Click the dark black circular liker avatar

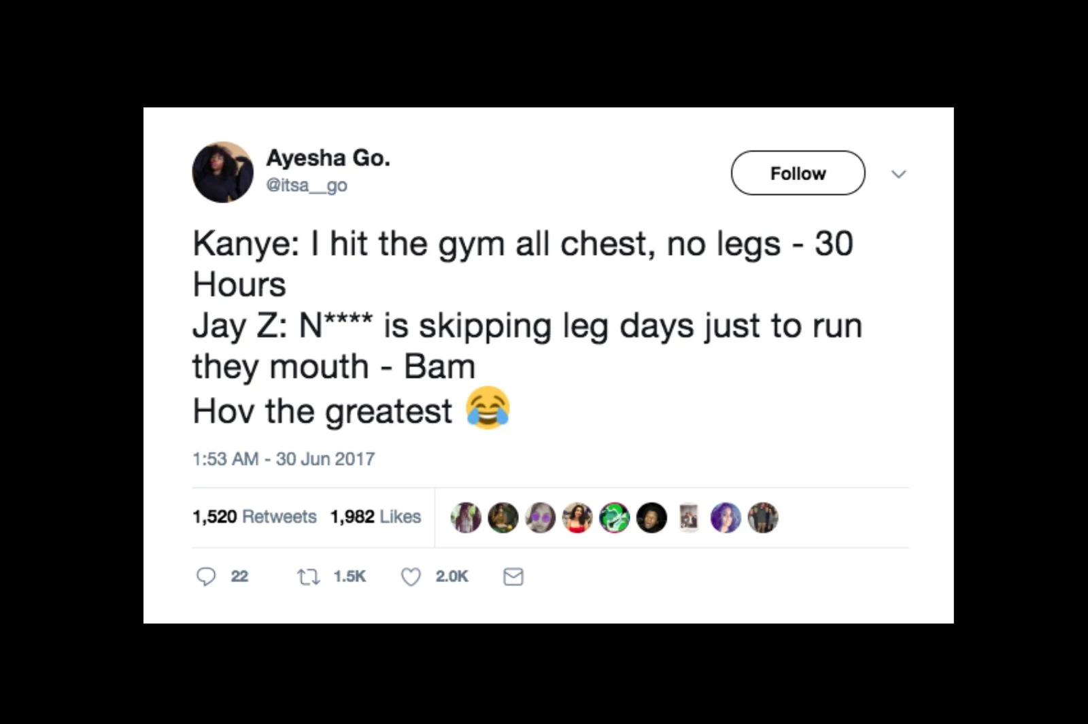(x=651, y=518)
